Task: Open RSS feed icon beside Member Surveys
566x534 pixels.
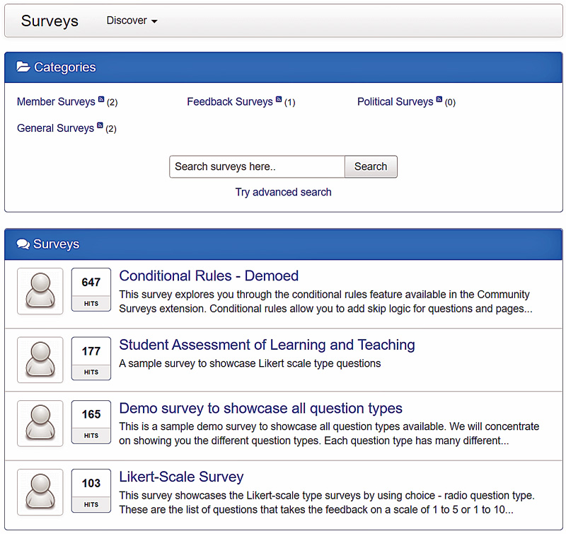Action: [x=101, y=99]
